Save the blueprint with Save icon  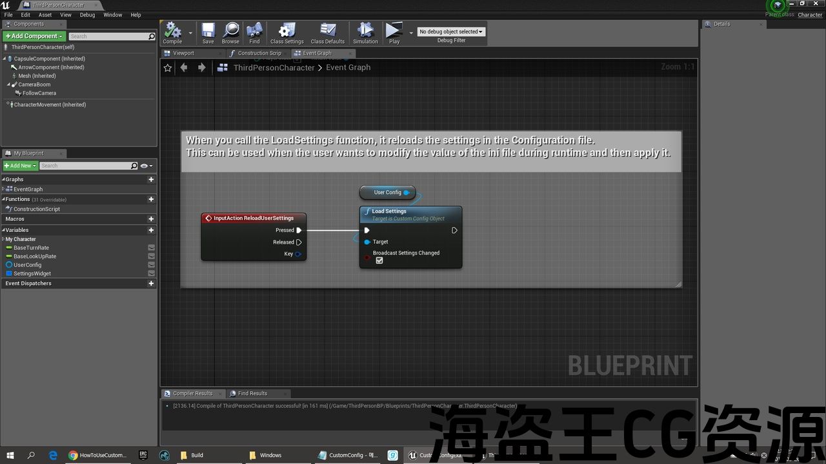point(208,32)
